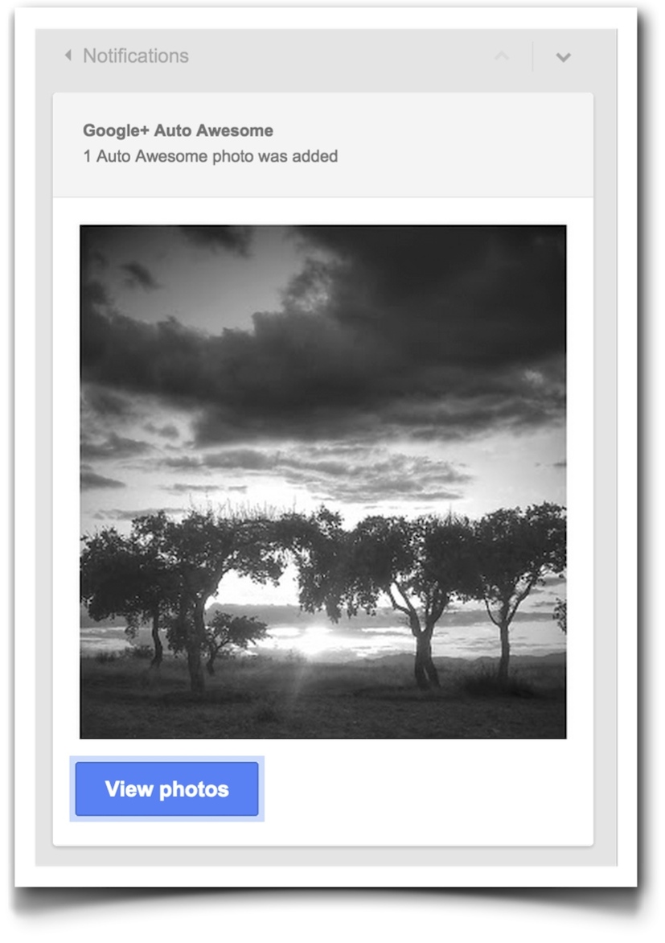Open the black and white sunset photo
665x943 pixels.
(x=323, y=482)
